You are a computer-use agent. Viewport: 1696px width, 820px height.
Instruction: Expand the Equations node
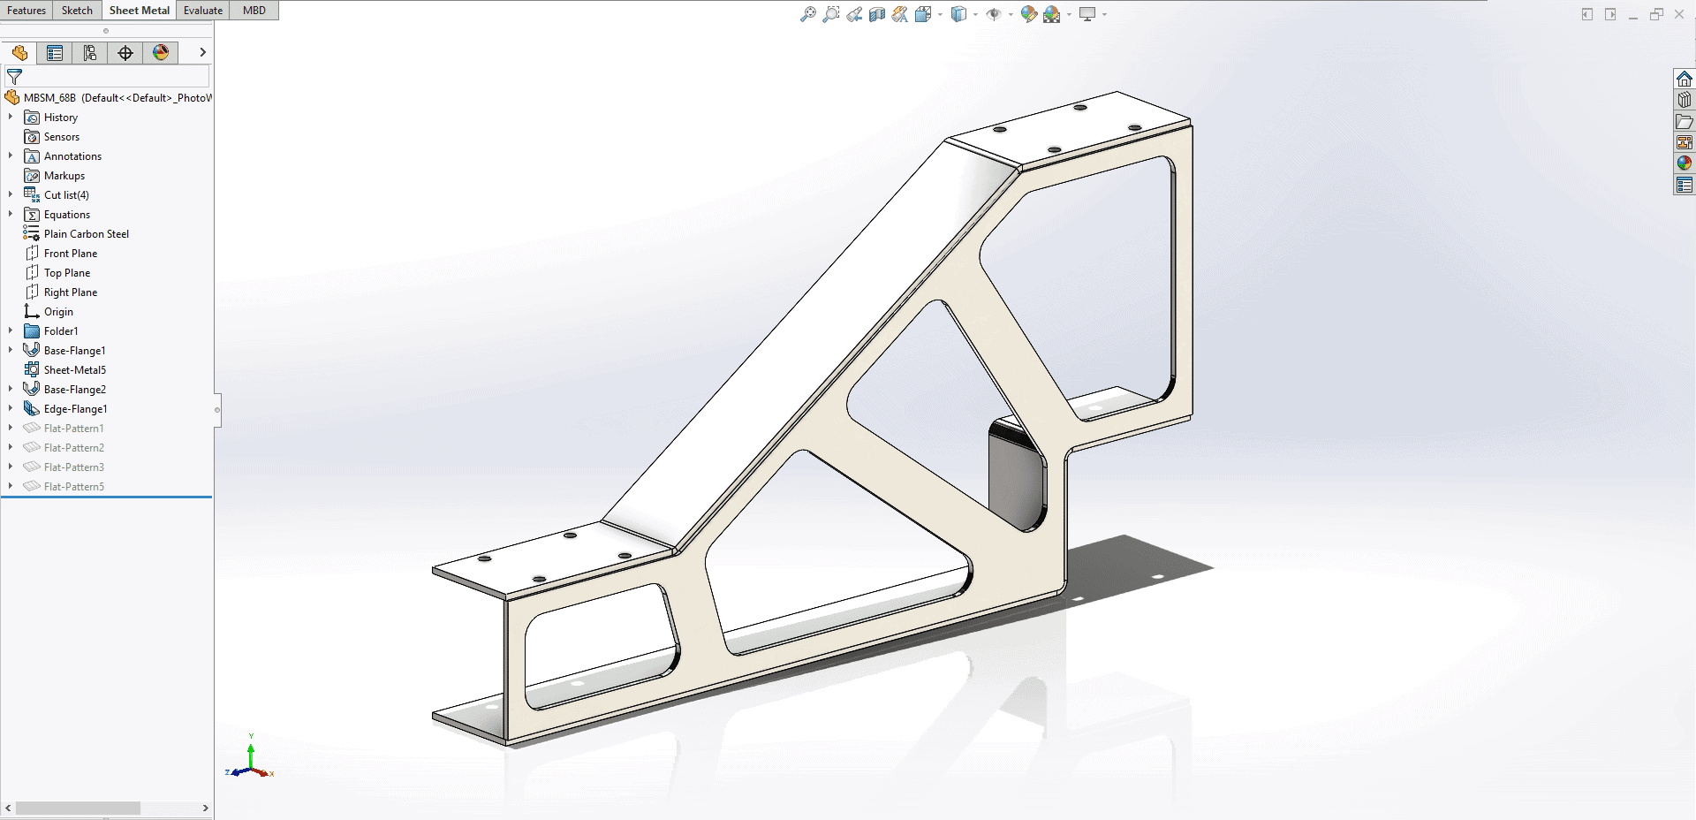pos(11,215)
